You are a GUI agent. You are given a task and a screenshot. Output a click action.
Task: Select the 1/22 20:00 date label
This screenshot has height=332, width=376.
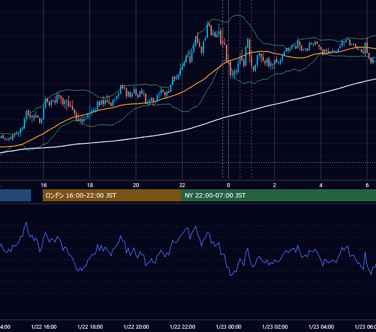136,326
